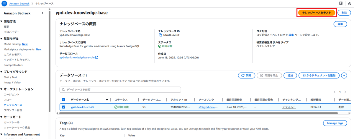Image resolution: width=354 pixels, height=139 pixels.
Task: Open Model catalog in the sidebar
Action: 12,44
